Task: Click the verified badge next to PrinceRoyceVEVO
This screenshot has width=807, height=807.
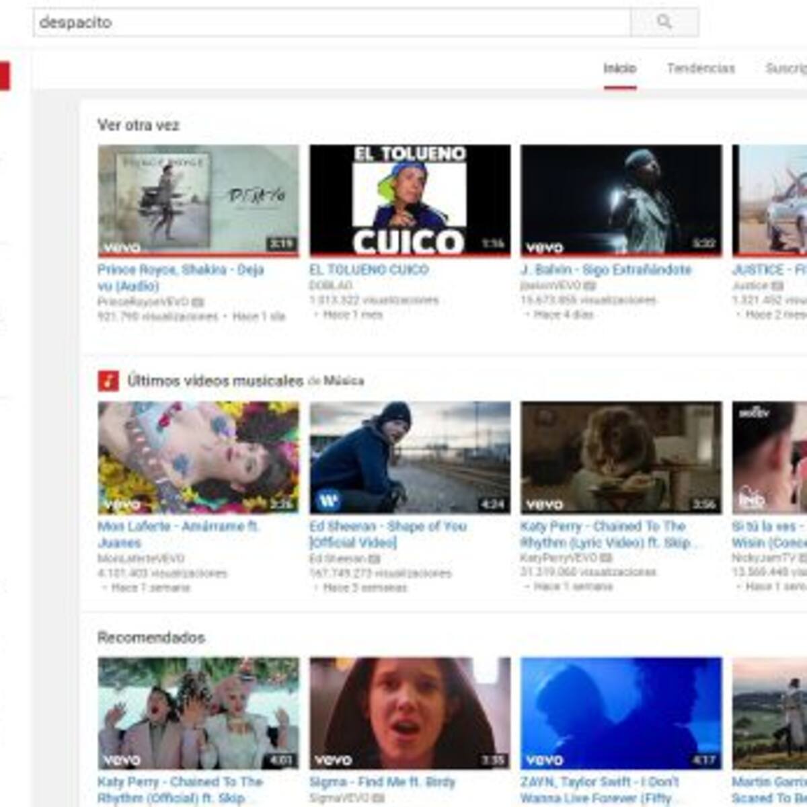Action: 198,303
